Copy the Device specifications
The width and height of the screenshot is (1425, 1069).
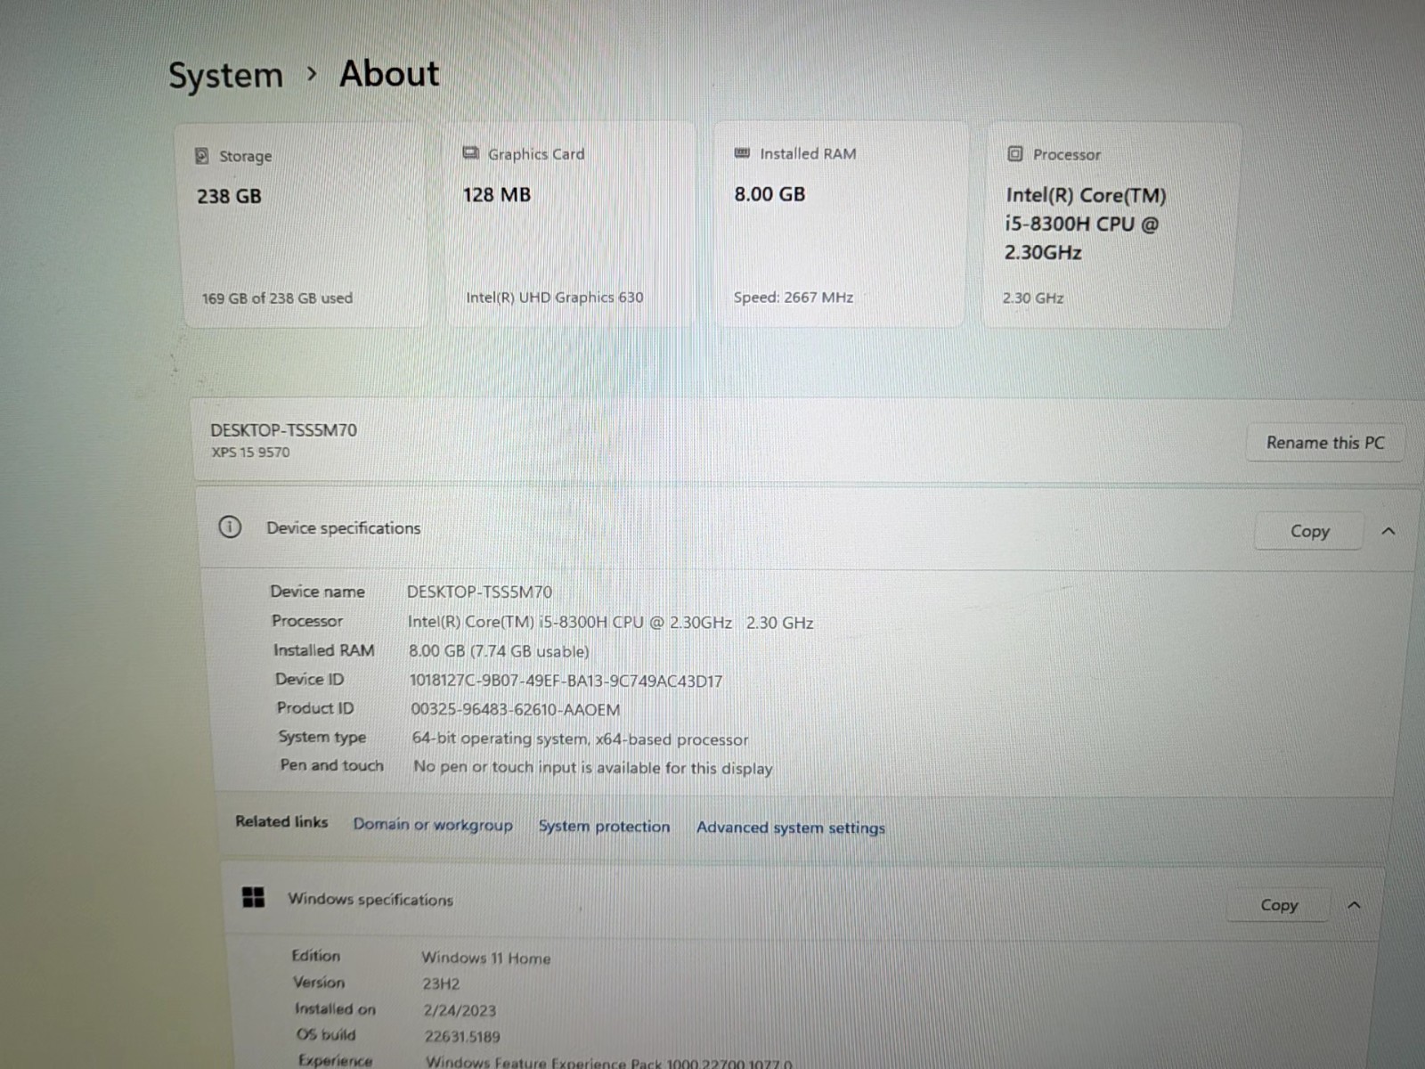(x=1309, y=531)
